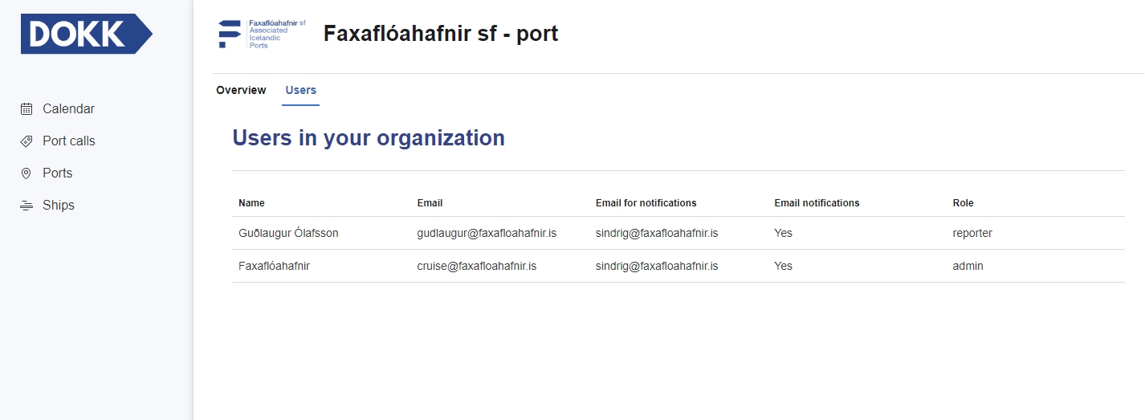The height and width of the screenshot is (420, 1145).
Task: Click the Faxaflóahafnir organization logo
Action: pos(263,35)
